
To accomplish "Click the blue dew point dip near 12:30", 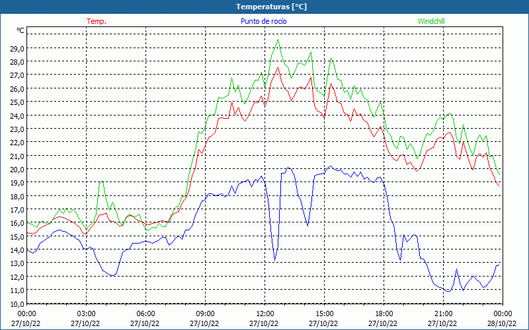I will point(275,260).
